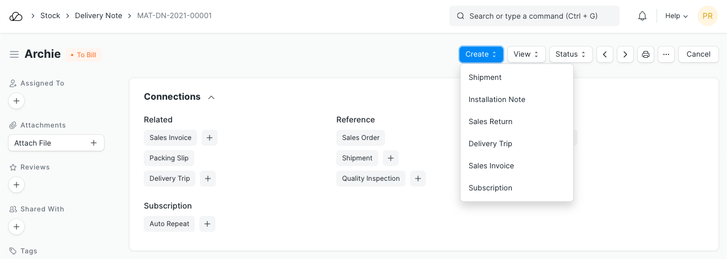
Task: Choose Installation Note in Create menu
Action: tap(496, 99)
